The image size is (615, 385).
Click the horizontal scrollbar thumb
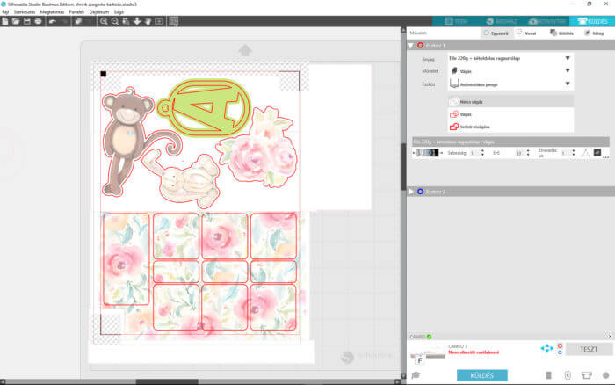point(167,381)
